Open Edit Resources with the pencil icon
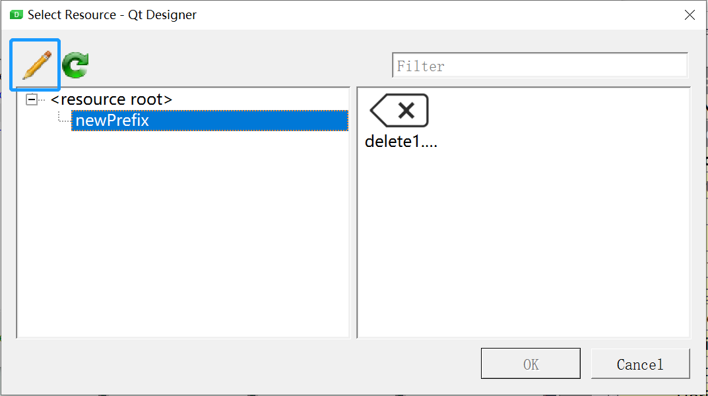 [35, 65]
